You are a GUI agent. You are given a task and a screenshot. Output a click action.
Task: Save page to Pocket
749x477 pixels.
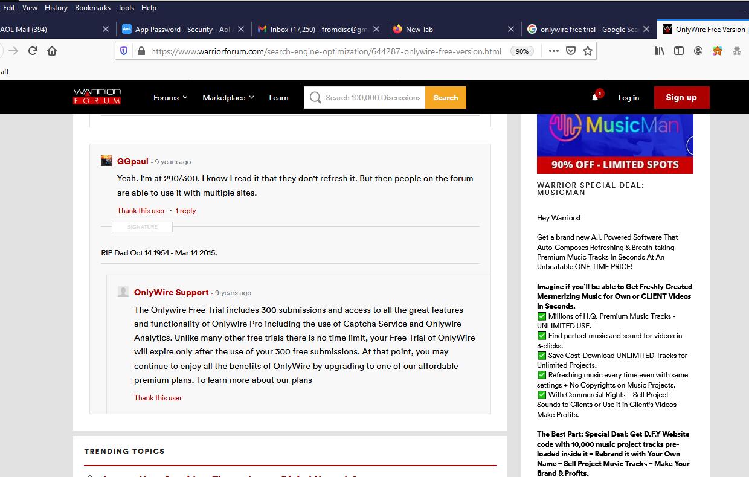[571, 51]
